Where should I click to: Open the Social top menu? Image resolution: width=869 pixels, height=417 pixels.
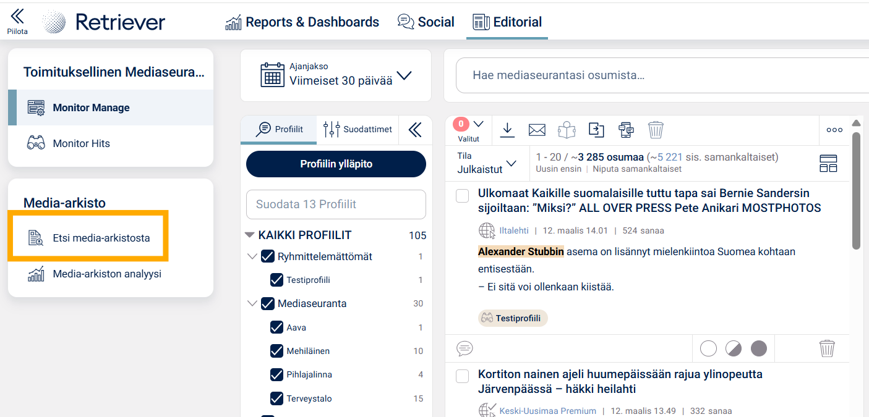pyautogui.click(x=426, y=22)
